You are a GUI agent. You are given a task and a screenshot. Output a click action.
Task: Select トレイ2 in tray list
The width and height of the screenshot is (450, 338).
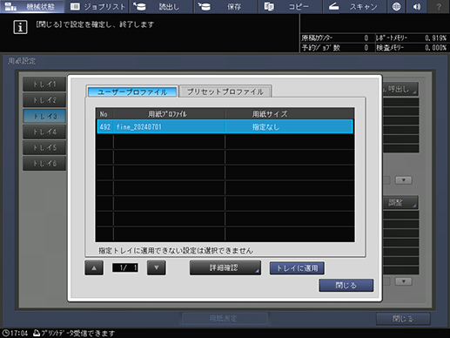point(44,100)
